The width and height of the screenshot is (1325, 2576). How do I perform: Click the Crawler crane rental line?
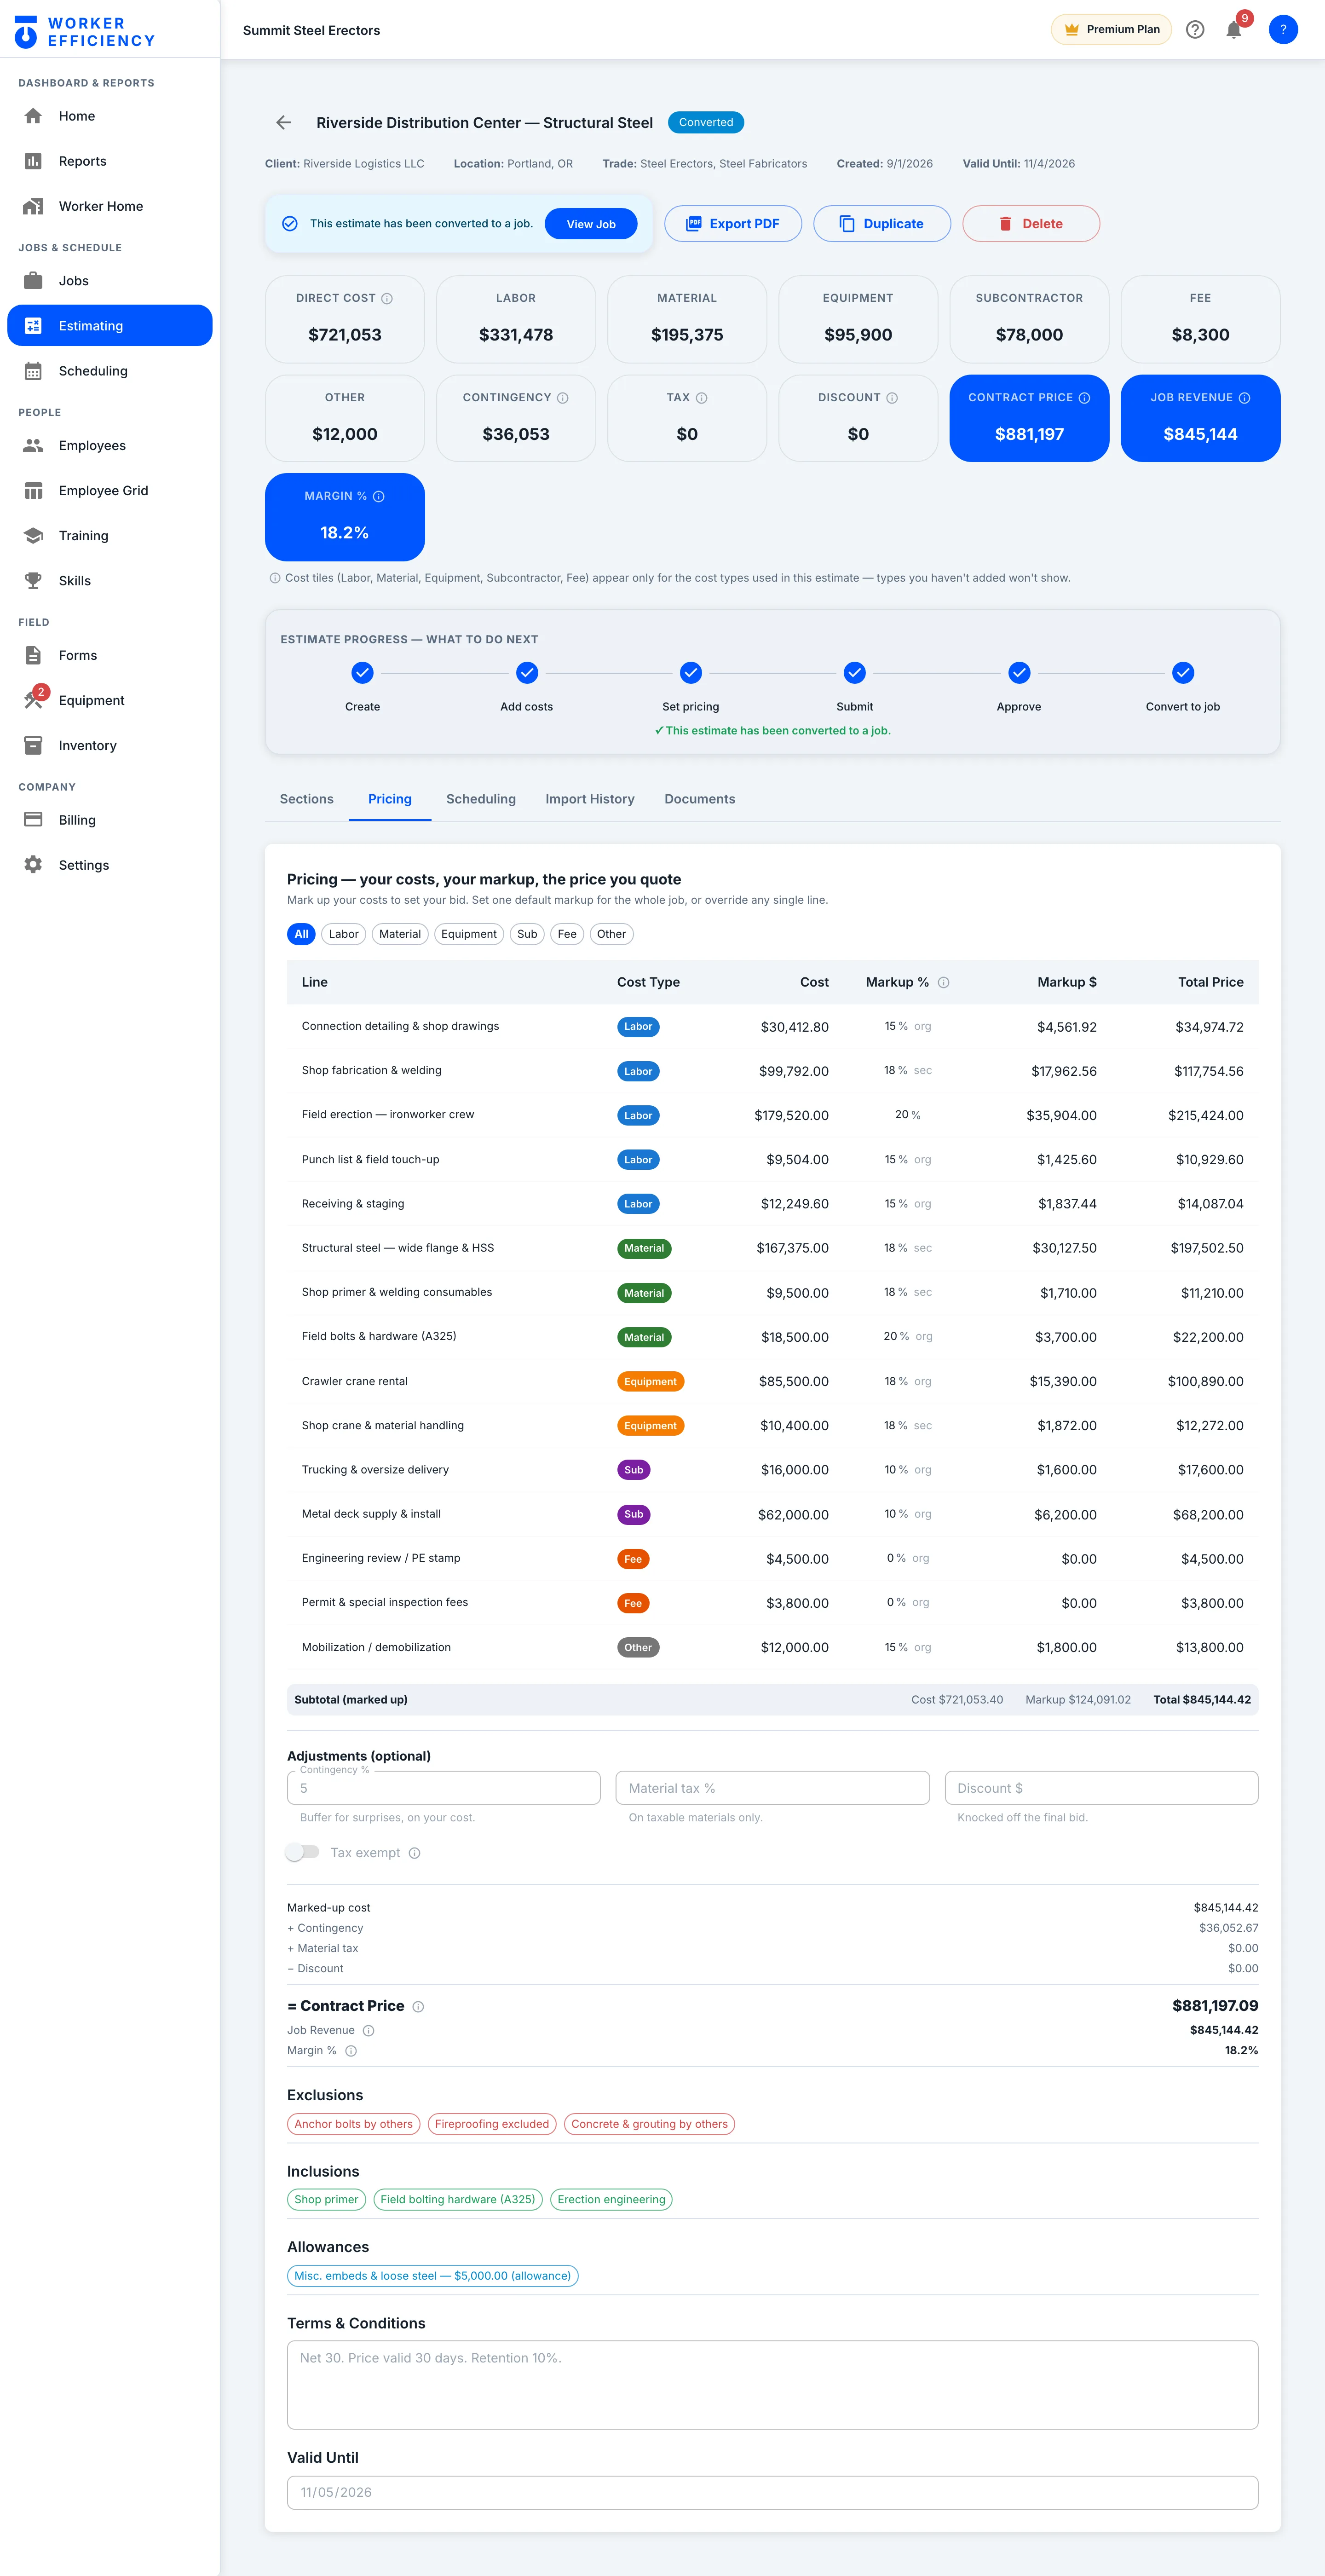click(773, 1382)
